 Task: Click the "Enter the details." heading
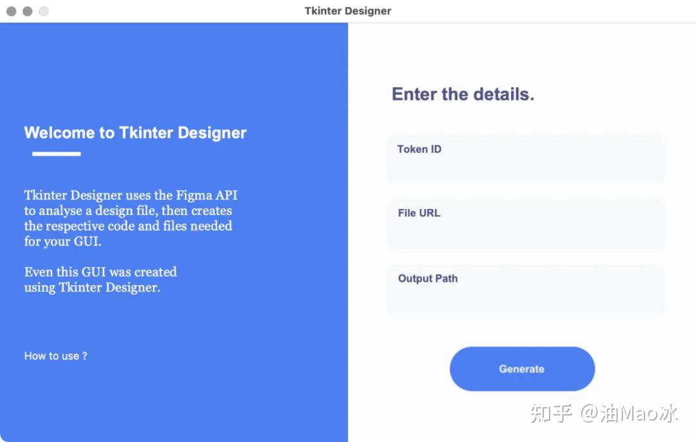coord(463,94)
